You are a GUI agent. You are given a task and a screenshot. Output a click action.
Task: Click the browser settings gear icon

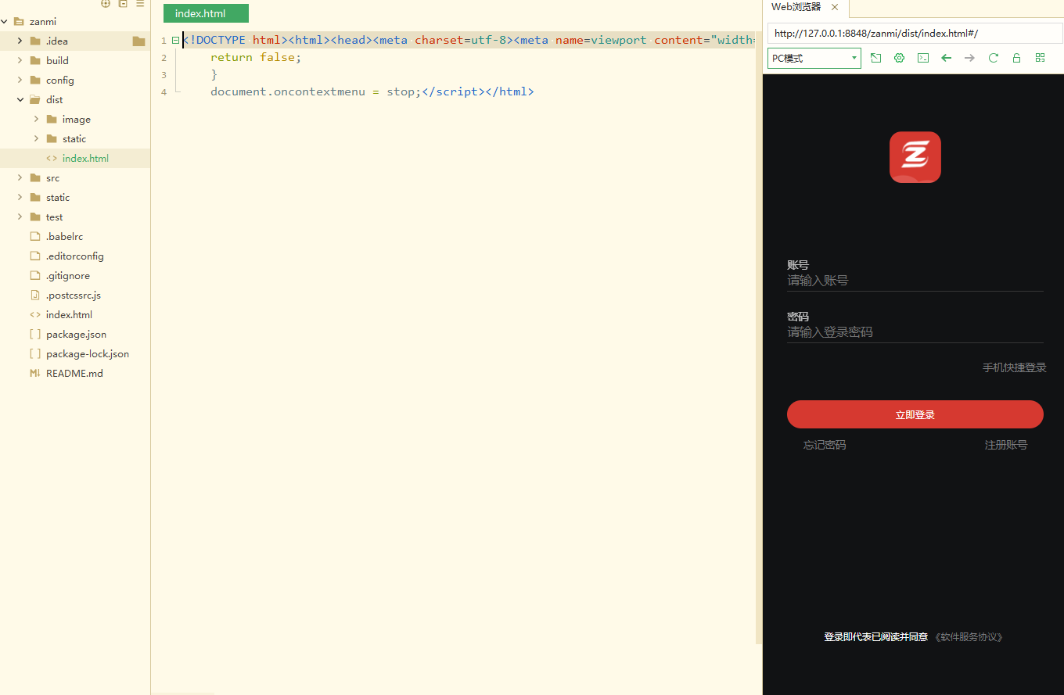pyautogui.click(x=899, y=57)
